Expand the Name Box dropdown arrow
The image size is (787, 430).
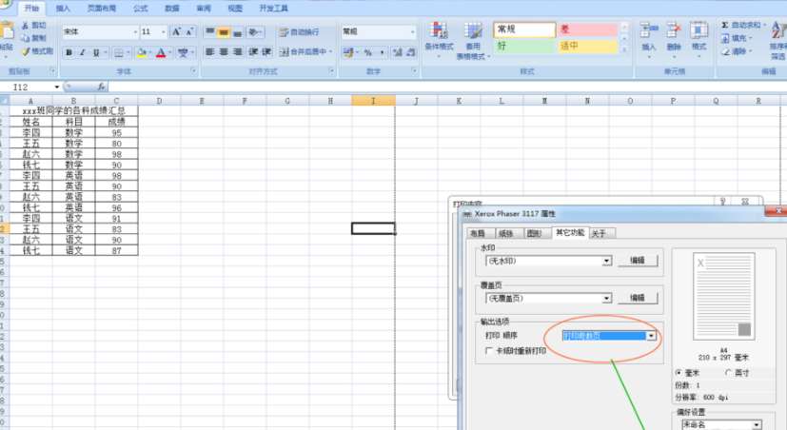point(57,88)
